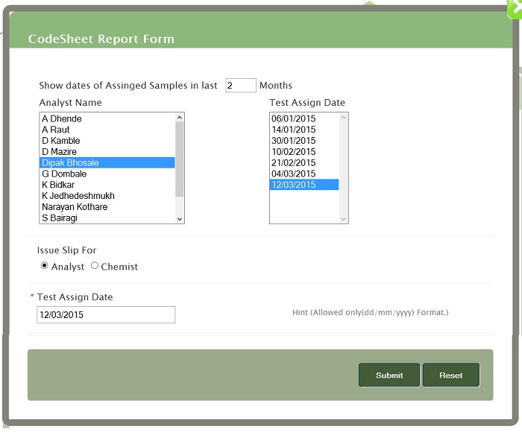Screen dimensions: 522x432
Task: Click the Reset button
Action: coord(450,375)
